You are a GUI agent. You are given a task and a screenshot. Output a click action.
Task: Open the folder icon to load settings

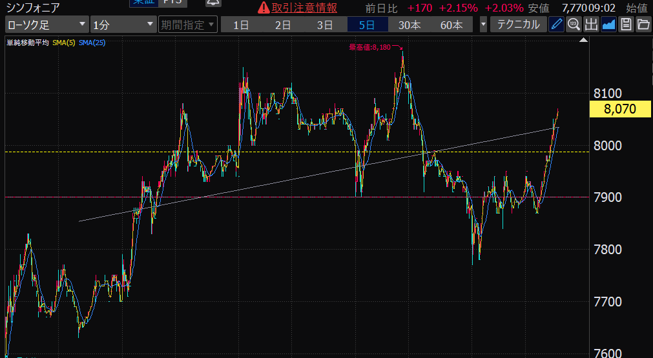coord(643,25)
